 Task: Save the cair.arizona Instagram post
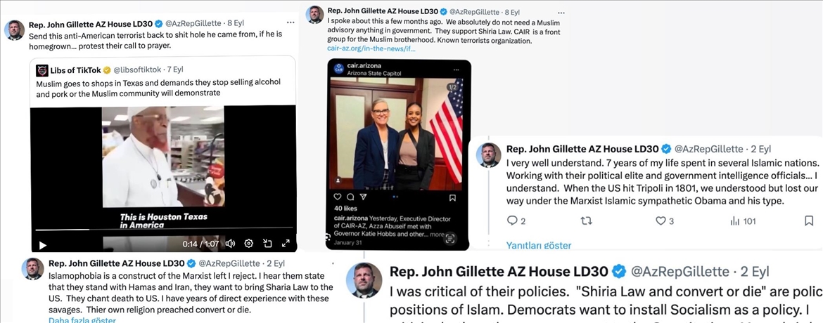coord(452,198)
